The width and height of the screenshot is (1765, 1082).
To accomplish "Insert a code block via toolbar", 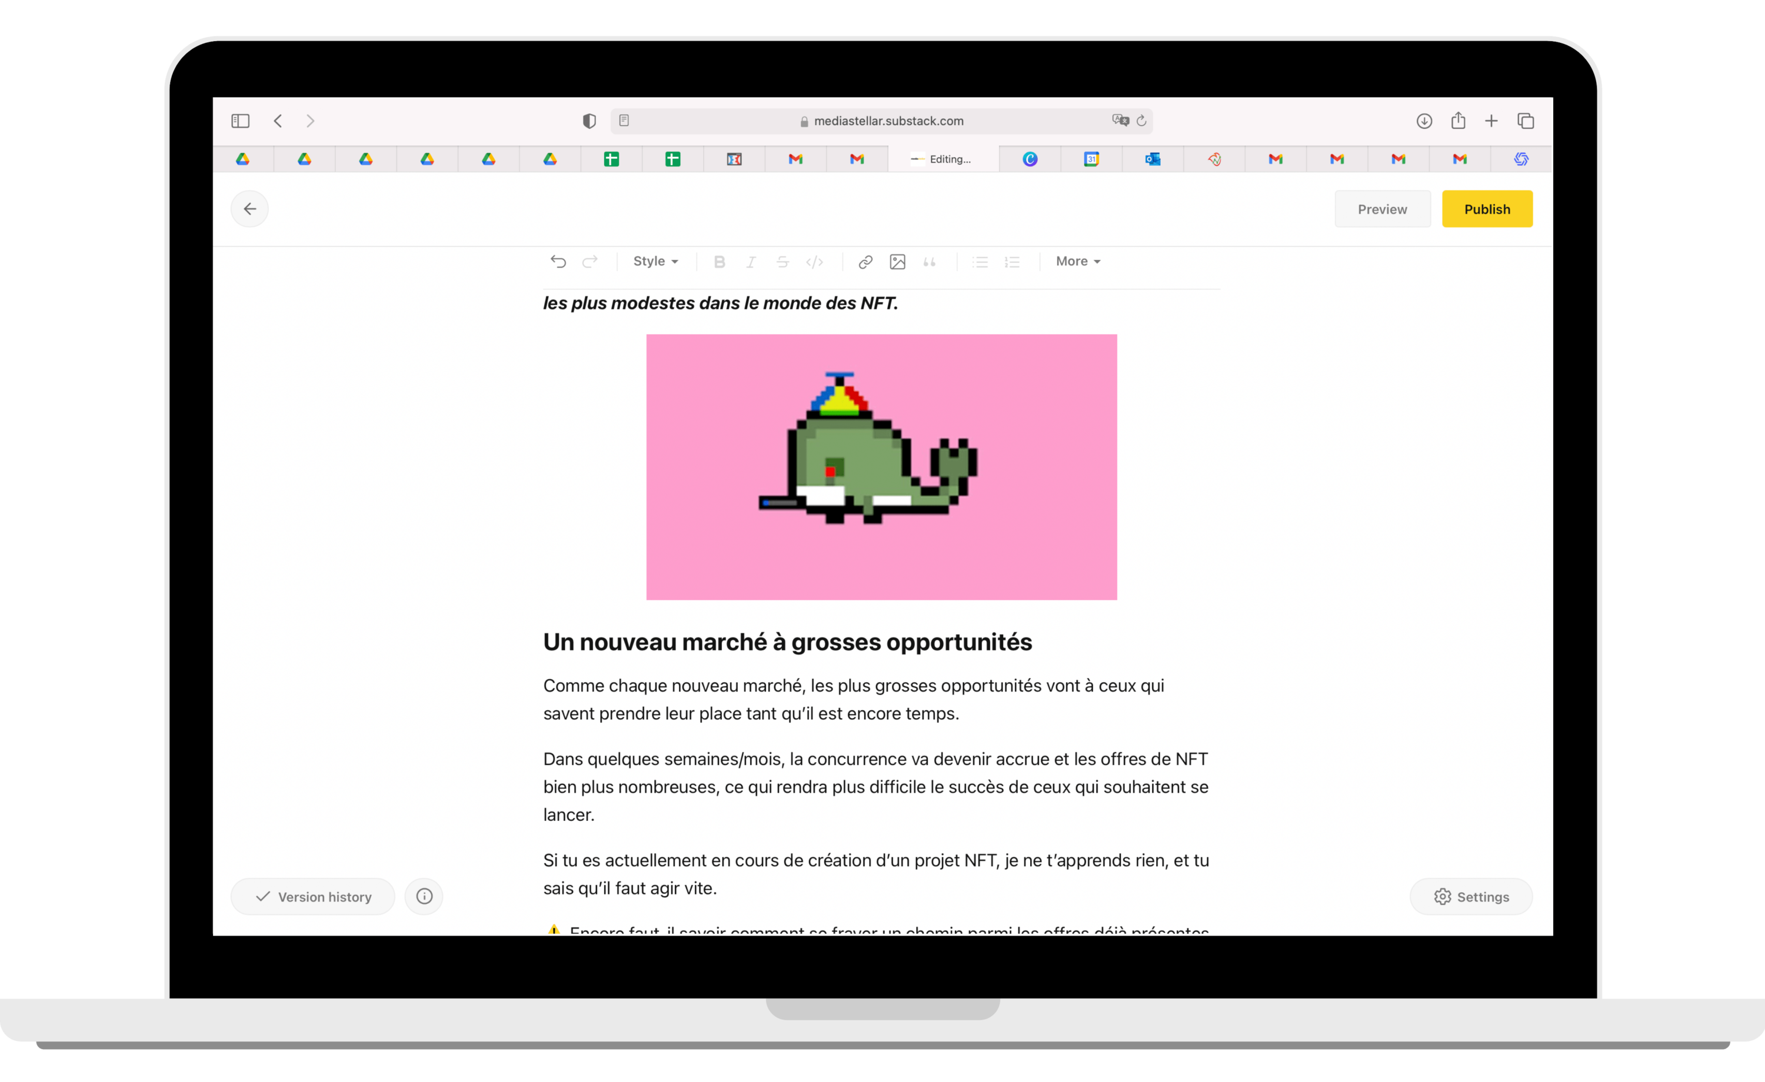I will pos(814,262).
